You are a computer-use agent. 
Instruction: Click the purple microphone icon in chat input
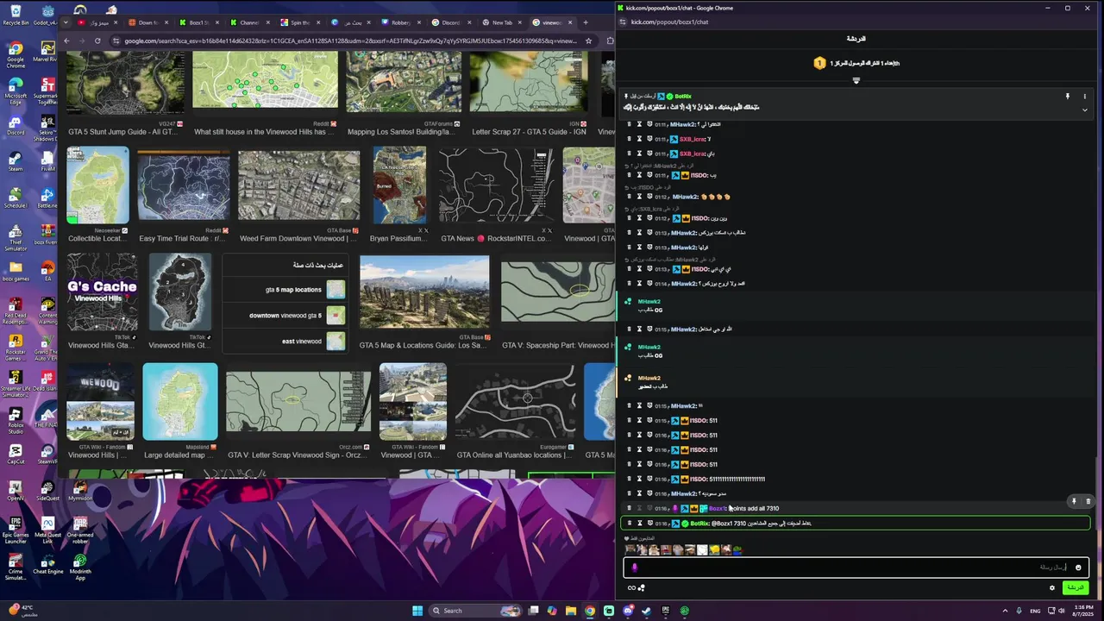[x=635, y=568]
